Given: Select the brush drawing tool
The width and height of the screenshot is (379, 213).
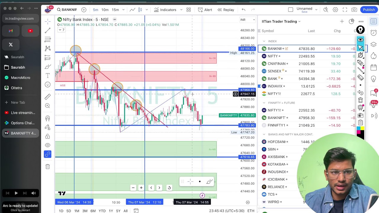Looking at the screenshot, I should pos(48,67).
